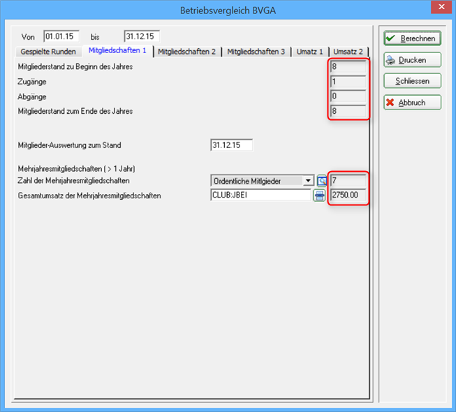Click the magnifier icon next to Ordentliche Mitglieder
This screenshot has height=412, width=456.
click(x=322, y=181)
